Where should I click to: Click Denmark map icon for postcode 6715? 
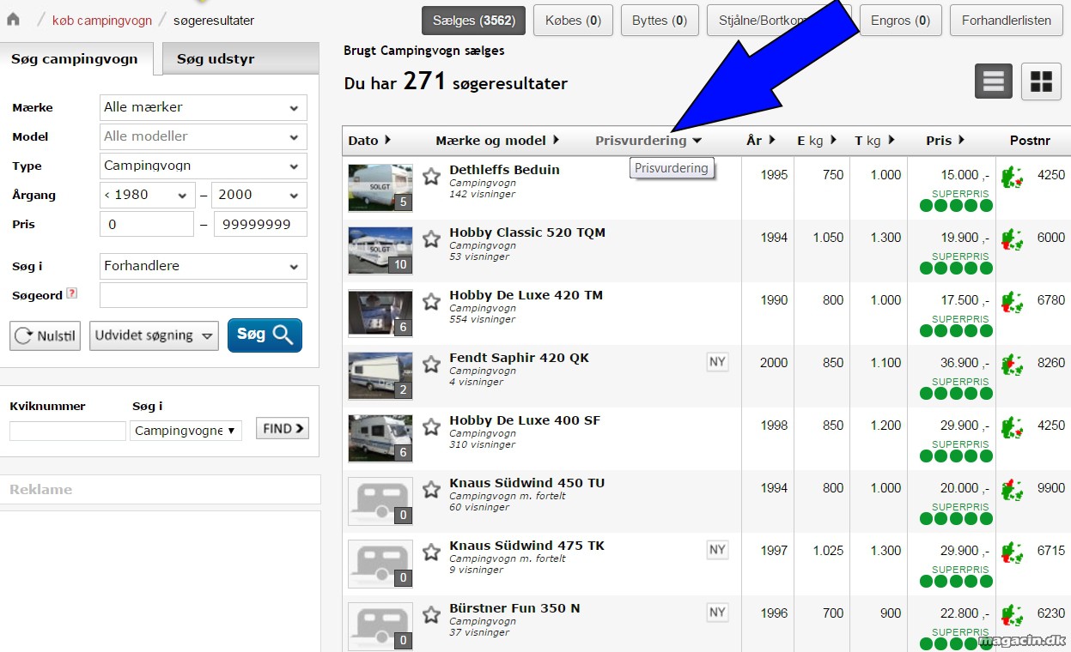(x=1013, y=552)
